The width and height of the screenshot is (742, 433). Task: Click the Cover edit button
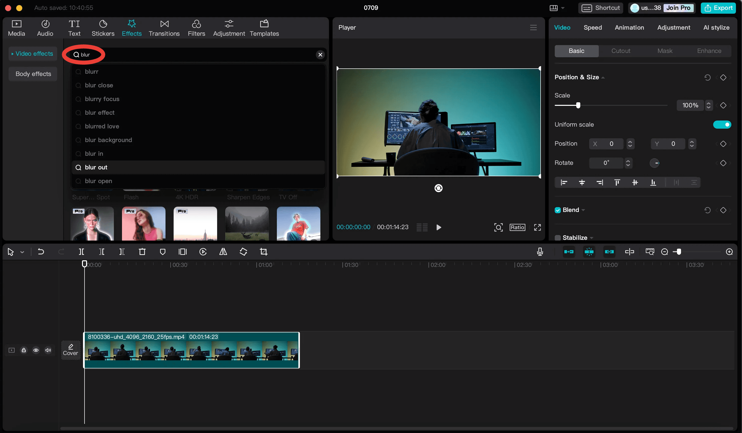click(70, 350)
